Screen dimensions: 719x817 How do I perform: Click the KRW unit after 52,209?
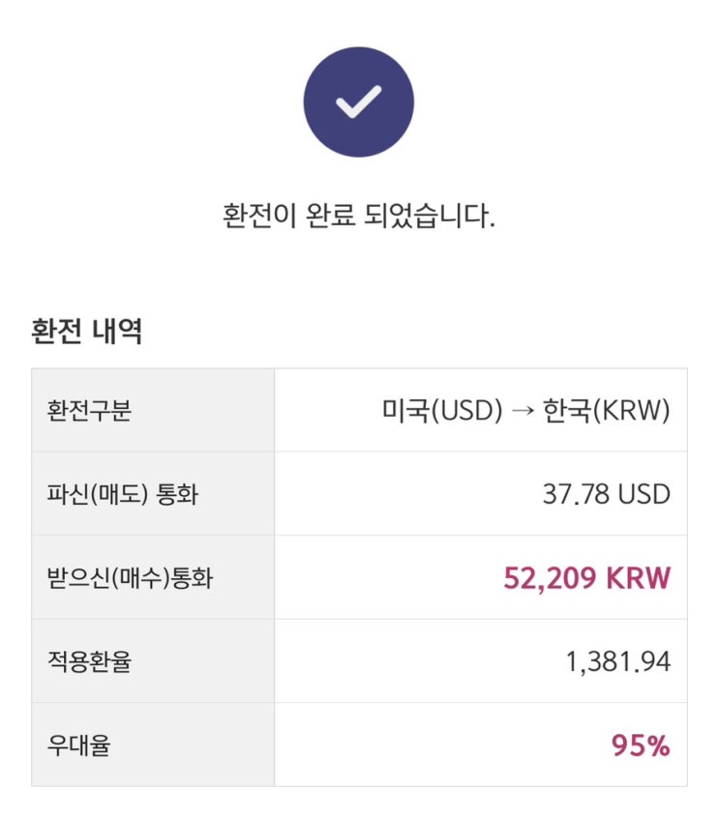tap(638, 578)
